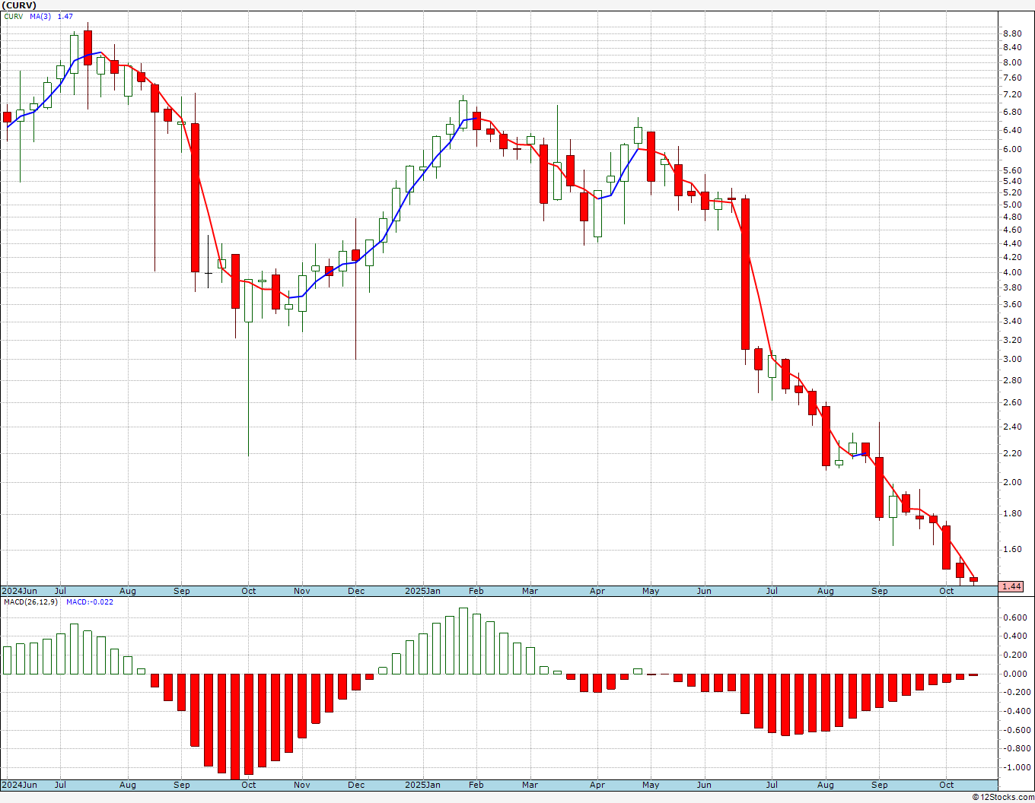
Task: Select the MACD:-0.022 value label
Action: (x=90, y=602)
